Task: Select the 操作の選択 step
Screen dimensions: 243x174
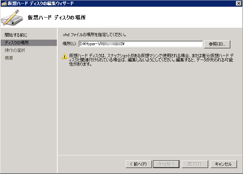Action: [15, 51]
